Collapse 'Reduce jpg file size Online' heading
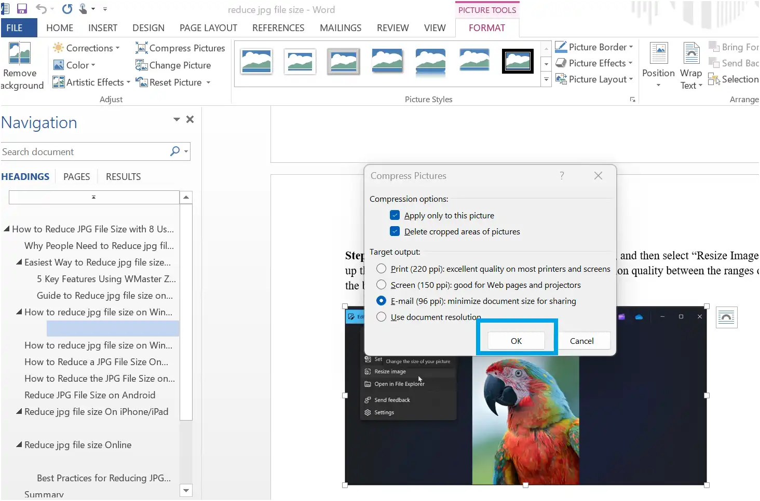The width and height of the screenshot is (760, 501). [x=19, y=444]
